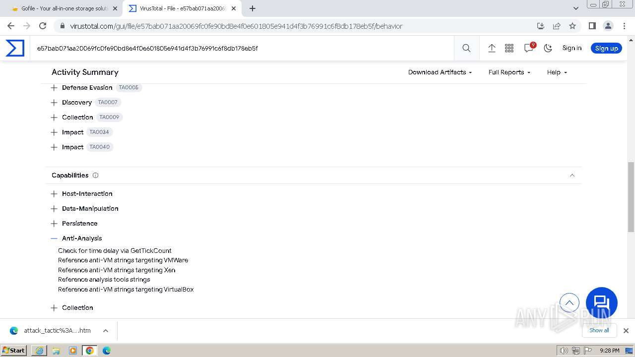
Task: Toggle dark mode moon icon
Action: [x=548, y=48]
